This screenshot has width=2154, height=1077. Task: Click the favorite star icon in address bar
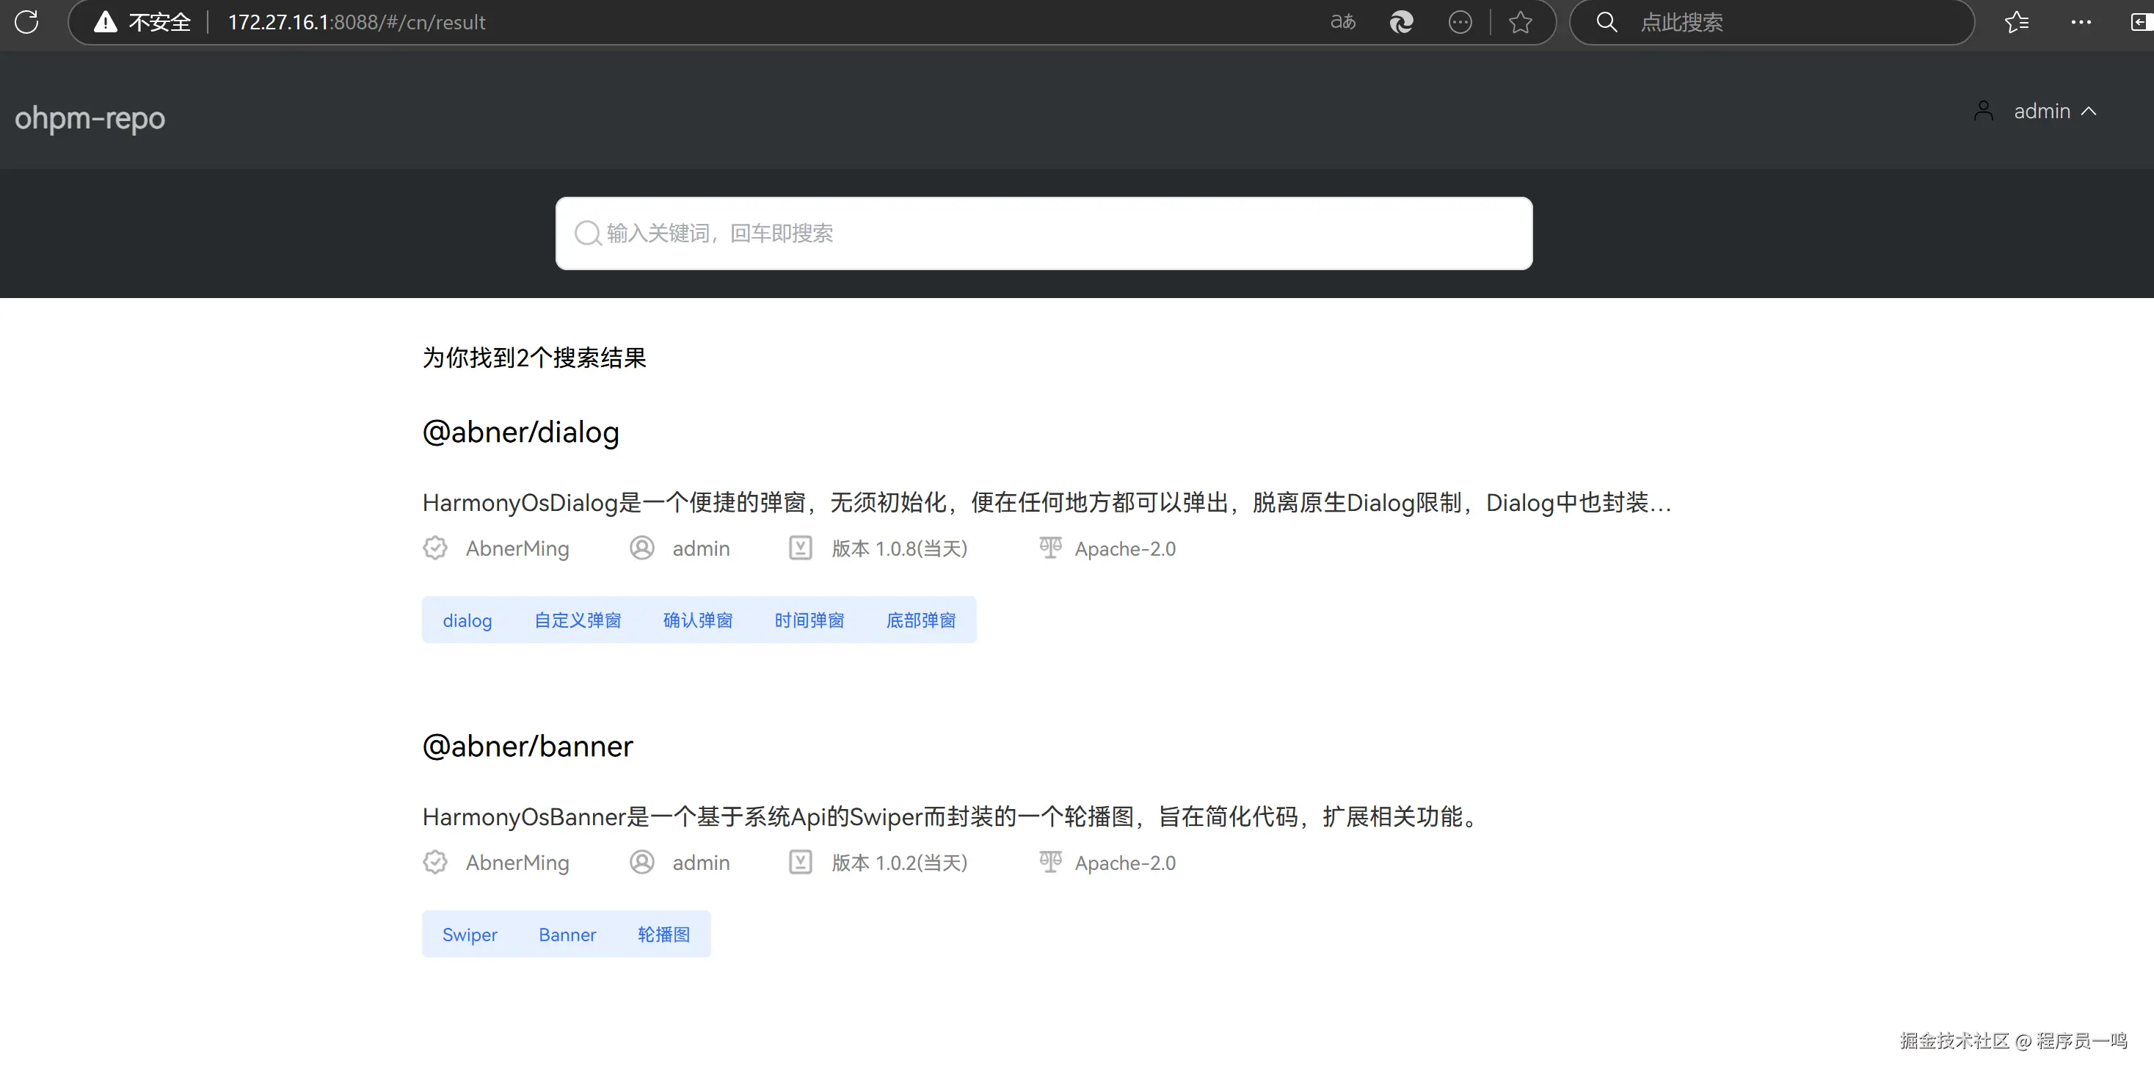1520,22
